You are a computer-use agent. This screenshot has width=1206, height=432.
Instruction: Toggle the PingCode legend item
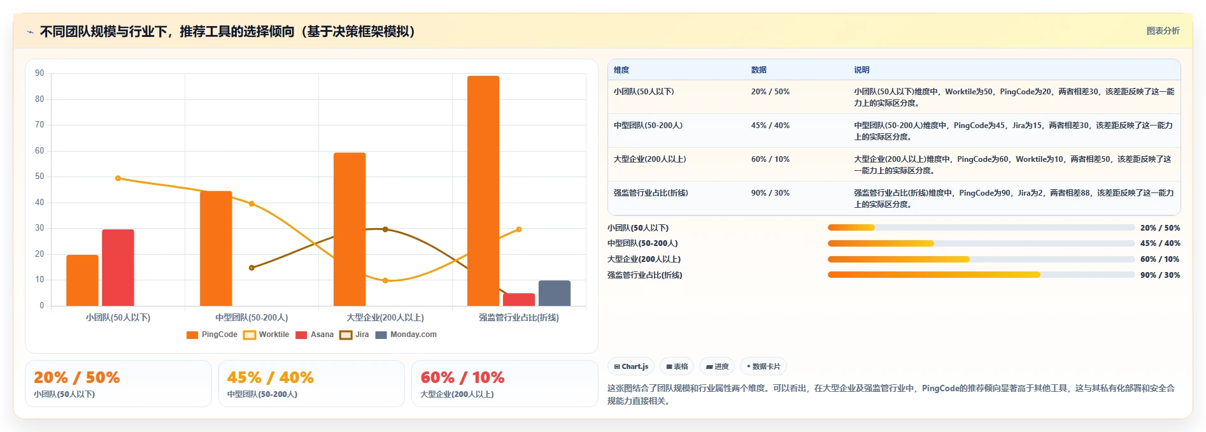tap(212, 335)
